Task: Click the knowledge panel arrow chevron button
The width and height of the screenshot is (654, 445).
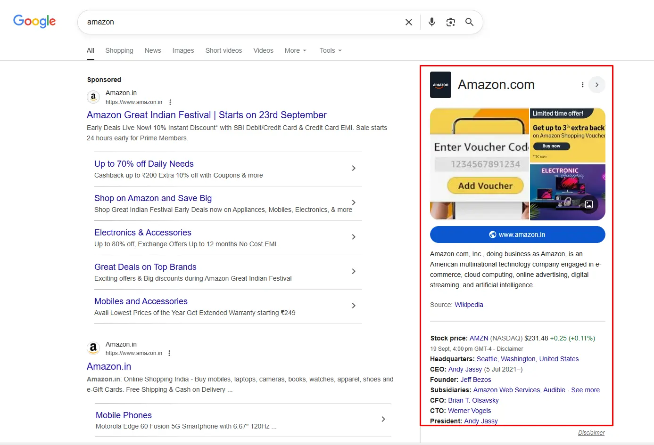Action: [597, 85]
